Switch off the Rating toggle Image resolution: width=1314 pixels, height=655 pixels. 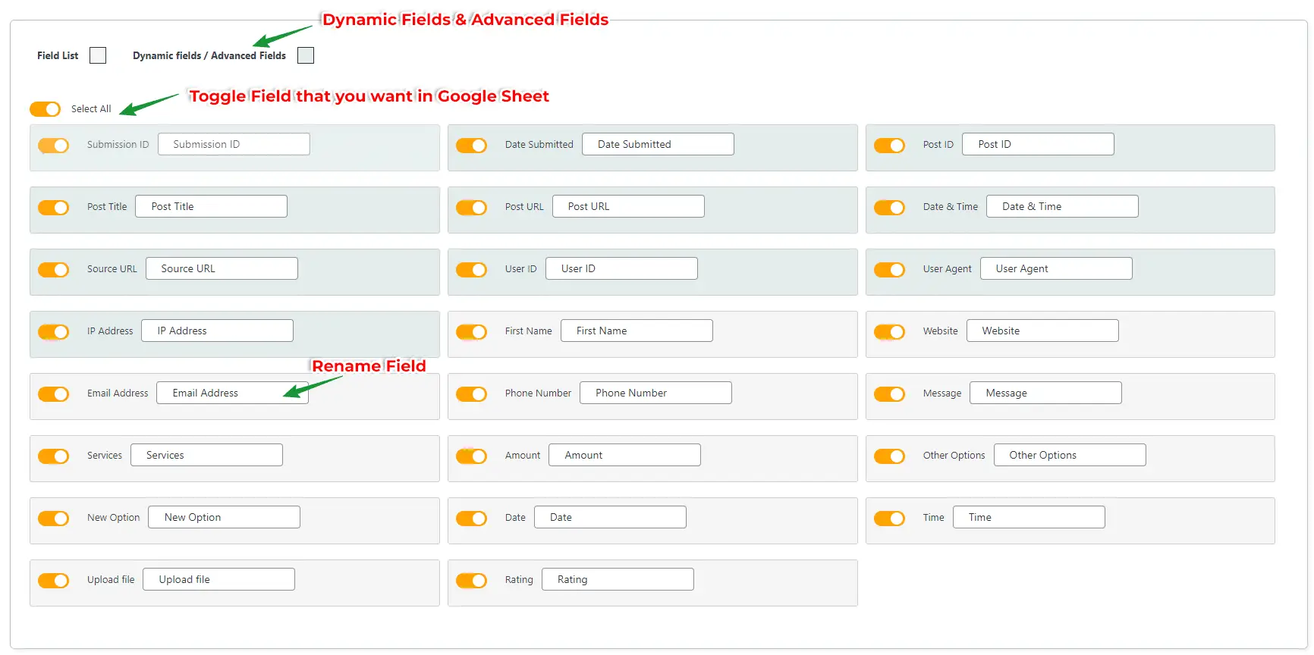click(x=471, y=581)
